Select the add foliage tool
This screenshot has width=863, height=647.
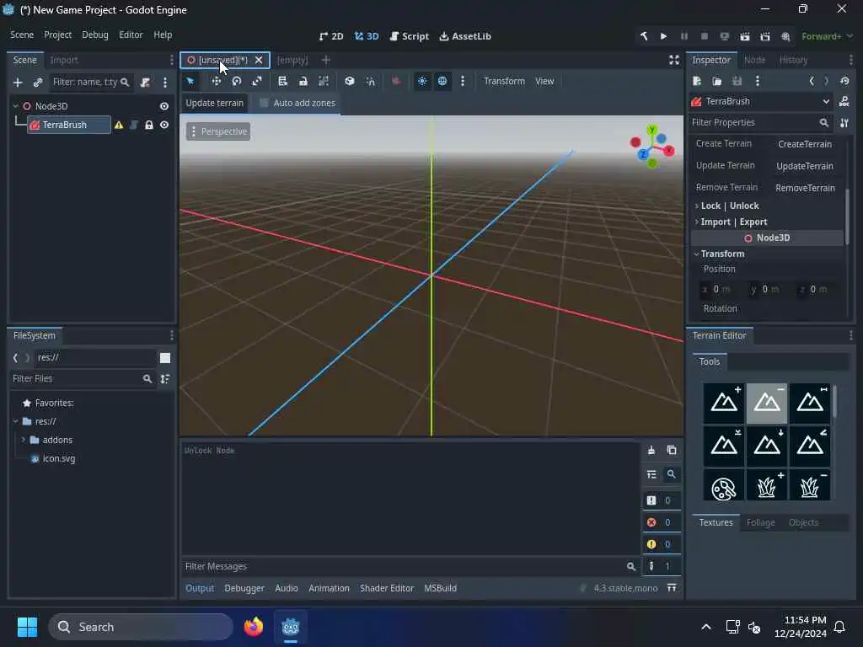pos(767,486)
